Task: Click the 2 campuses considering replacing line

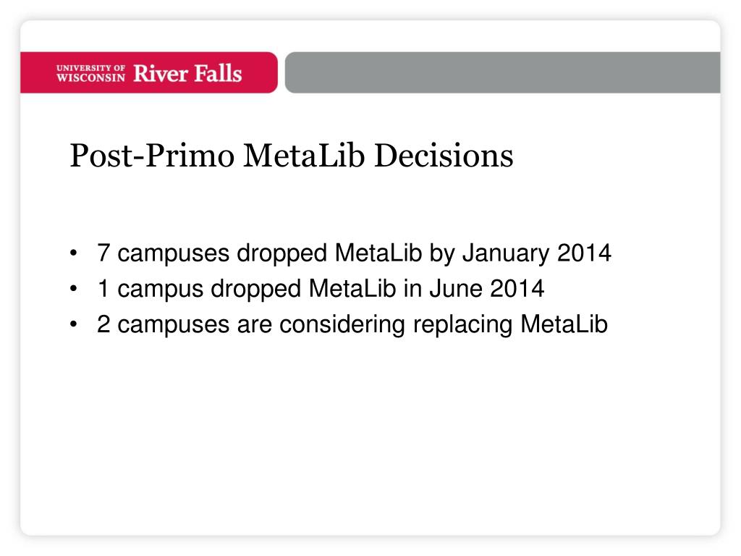Action: (352, 325)
